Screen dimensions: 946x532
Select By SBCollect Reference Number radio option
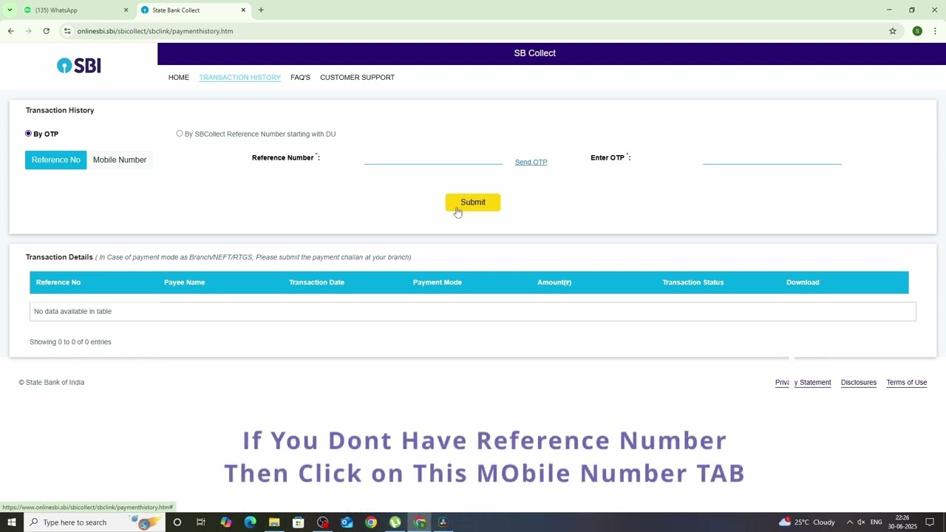(x=180, y=134)
